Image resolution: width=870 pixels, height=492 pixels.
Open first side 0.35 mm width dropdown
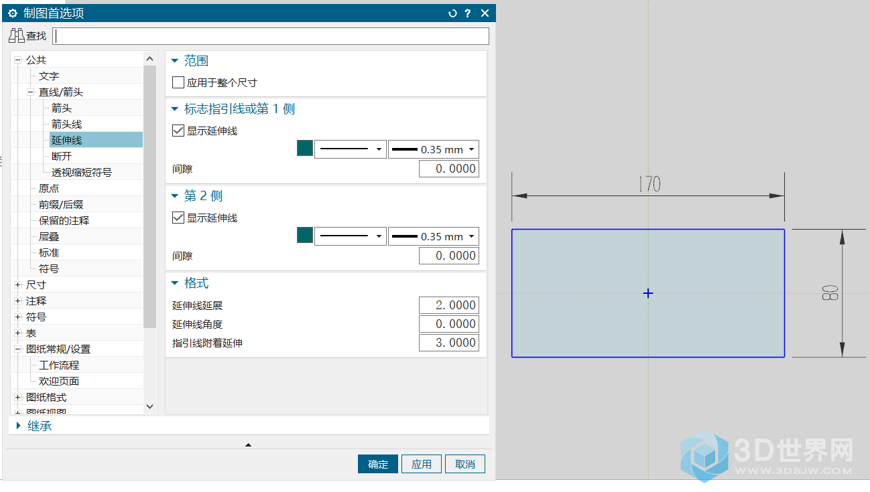point(434,149)
